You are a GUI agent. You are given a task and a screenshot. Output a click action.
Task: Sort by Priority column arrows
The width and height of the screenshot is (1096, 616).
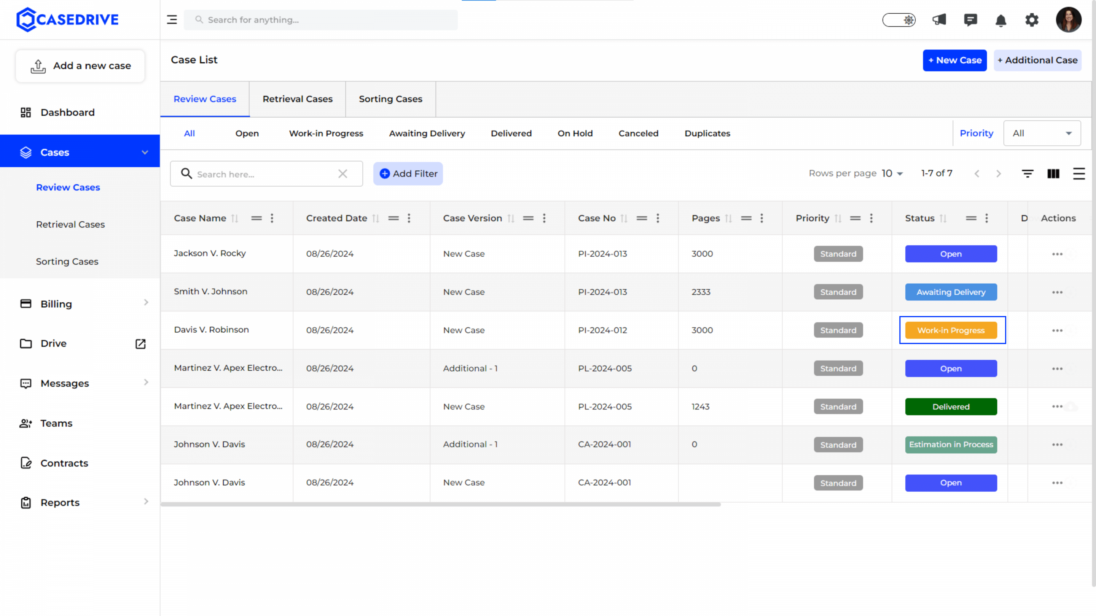click(838, 219)
